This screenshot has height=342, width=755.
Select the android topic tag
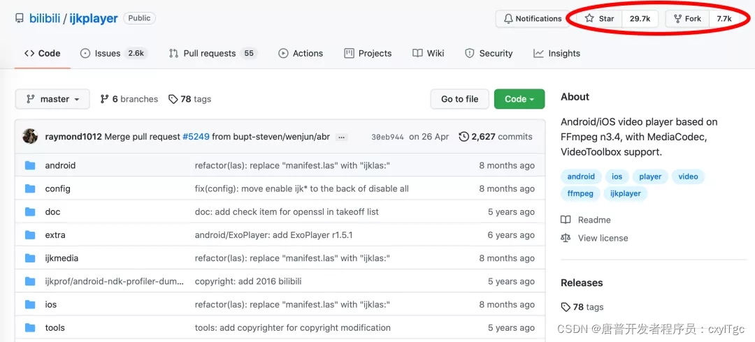(x=581, y=177)
